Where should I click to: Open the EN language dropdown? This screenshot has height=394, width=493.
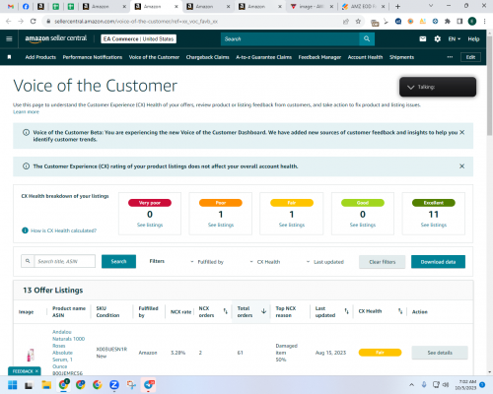(x=455, y=39)
